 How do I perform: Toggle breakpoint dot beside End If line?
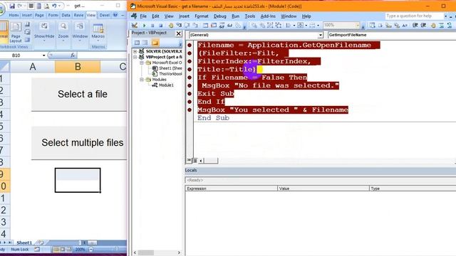[x=190, y=102]
